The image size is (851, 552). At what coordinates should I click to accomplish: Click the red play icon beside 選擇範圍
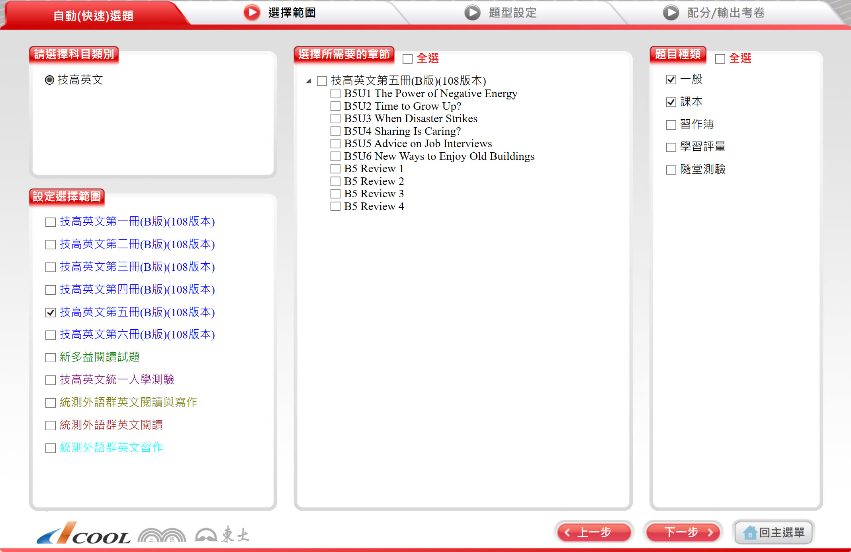(x=252, y=13)
